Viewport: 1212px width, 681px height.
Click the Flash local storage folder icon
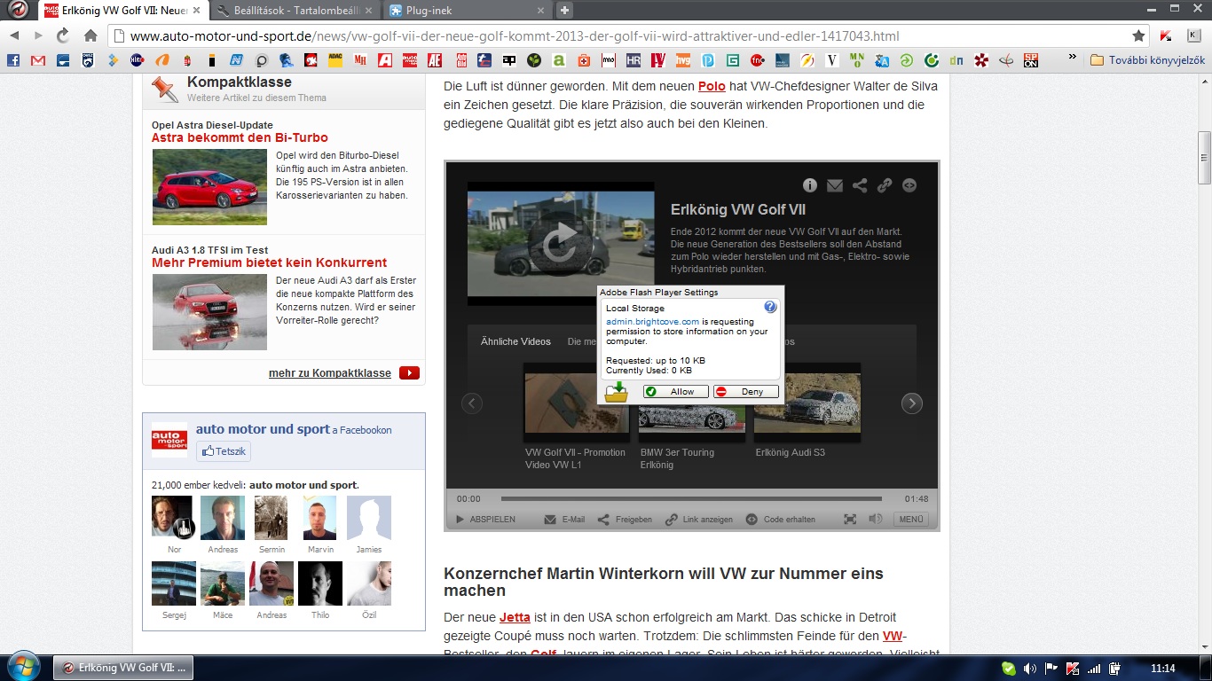[616, 391]
